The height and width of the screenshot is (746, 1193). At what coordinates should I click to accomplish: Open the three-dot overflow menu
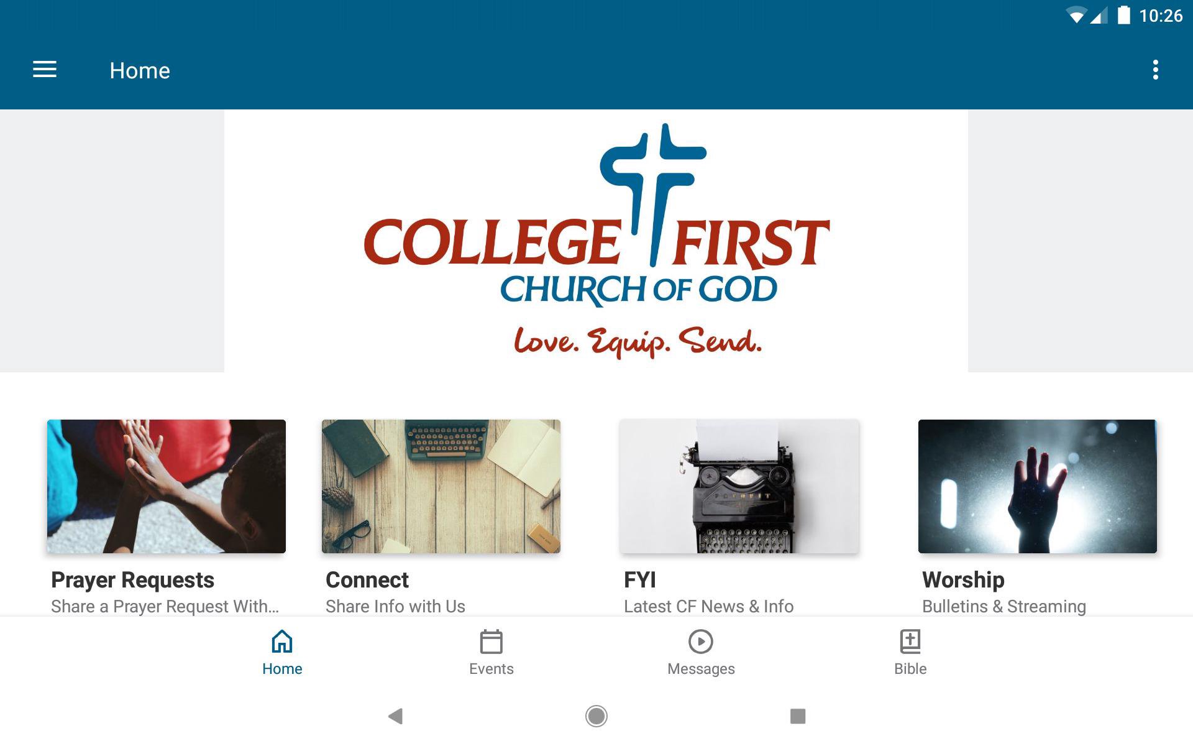tap(1155, 70)
